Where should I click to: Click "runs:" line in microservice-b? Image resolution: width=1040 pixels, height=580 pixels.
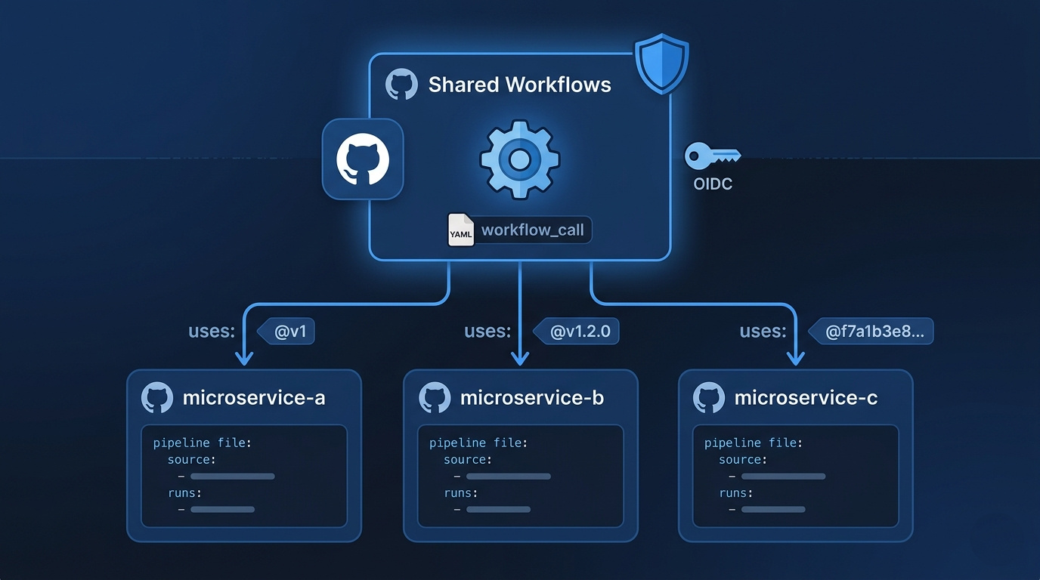pyautogui.click(x=461, y=493)
